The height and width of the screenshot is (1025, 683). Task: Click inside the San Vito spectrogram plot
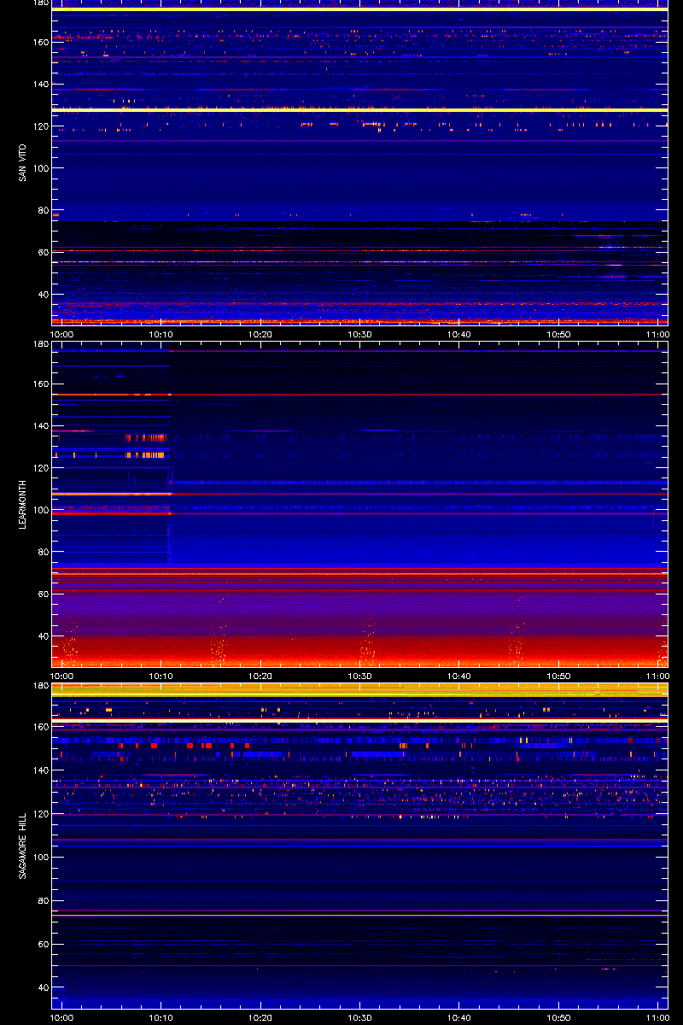359,162
